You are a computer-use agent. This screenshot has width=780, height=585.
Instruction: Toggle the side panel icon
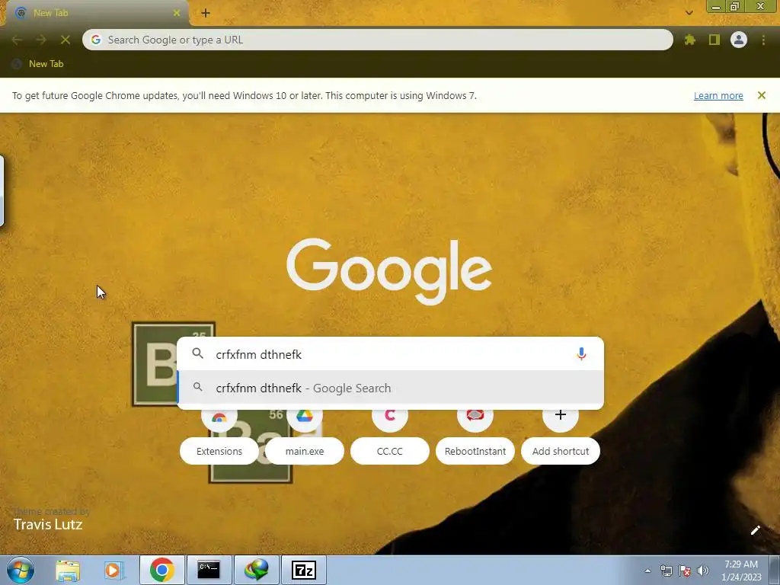tap(714, 40)
